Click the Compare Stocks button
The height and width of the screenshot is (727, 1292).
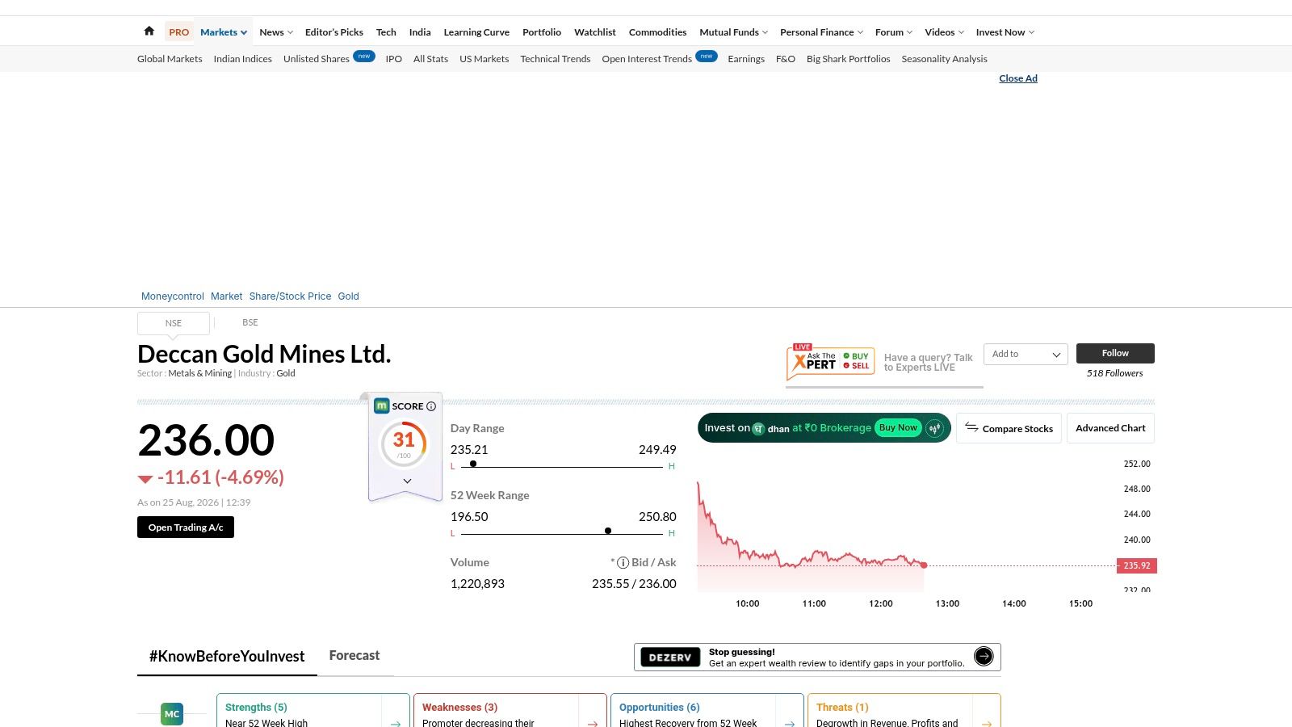(1009, 428)
